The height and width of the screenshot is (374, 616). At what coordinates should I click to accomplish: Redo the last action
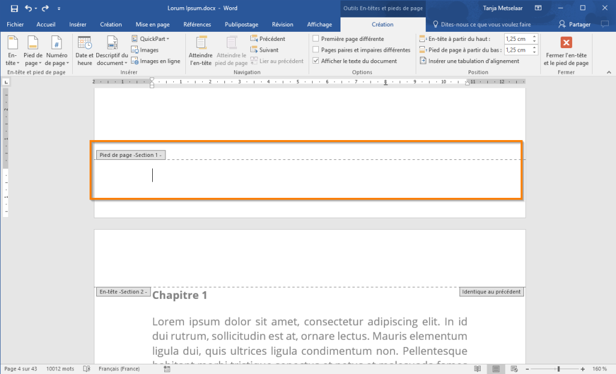pos(45,8)
